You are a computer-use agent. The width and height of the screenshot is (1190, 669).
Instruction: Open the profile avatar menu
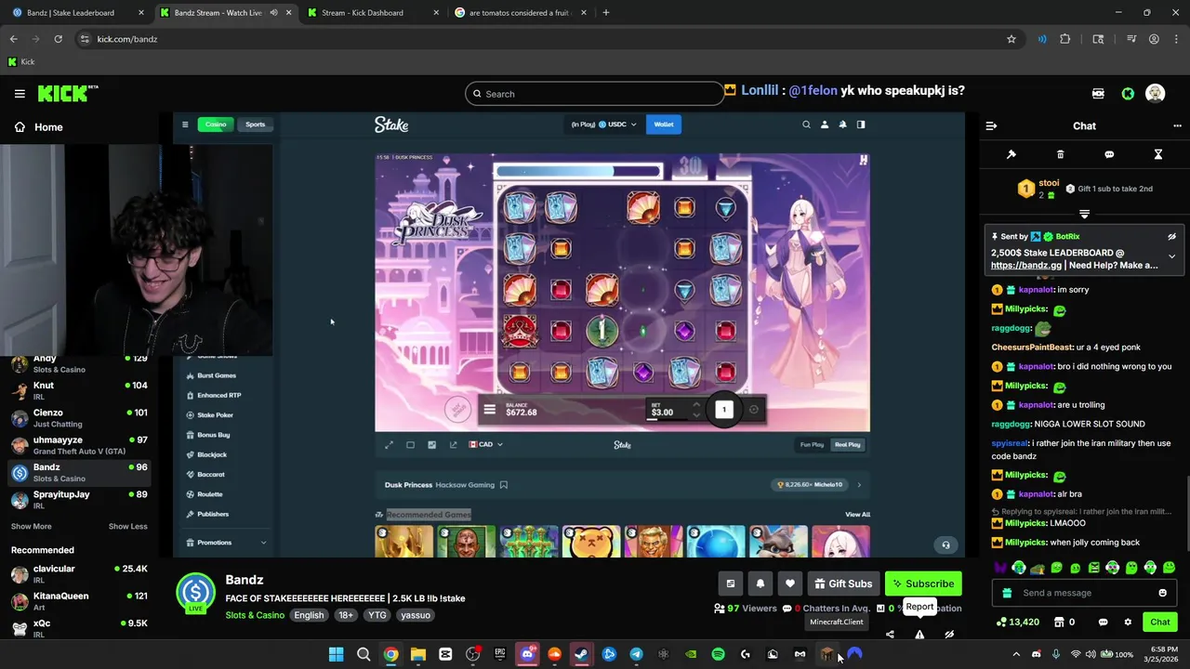pos(1156,94)
